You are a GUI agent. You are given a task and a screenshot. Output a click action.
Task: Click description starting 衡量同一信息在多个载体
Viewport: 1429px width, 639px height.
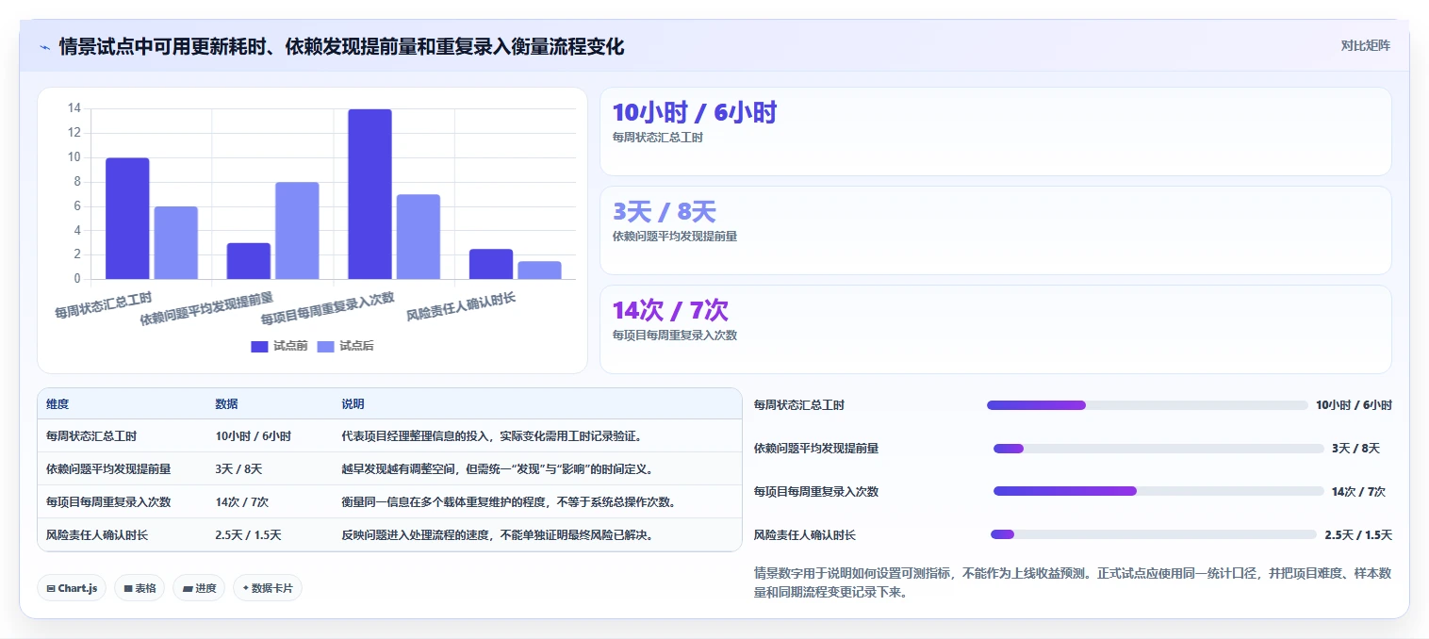pyautogui.click(x=508, y=501)
